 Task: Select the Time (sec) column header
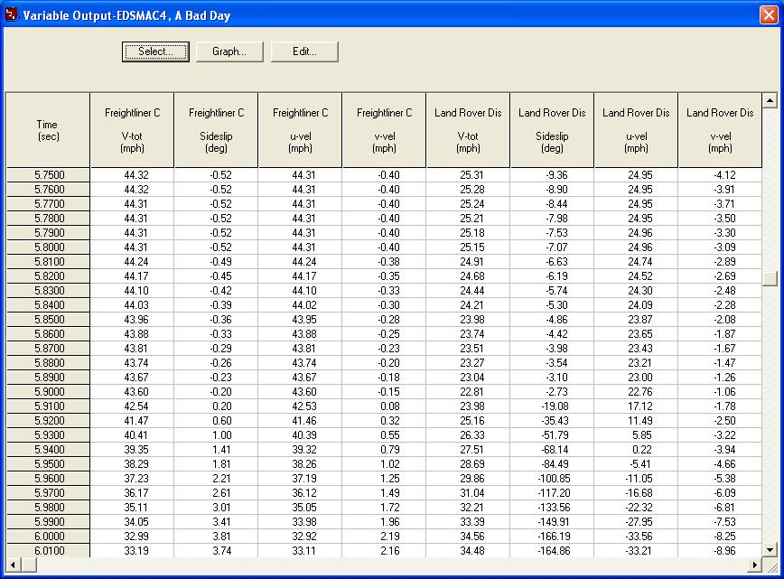tap(47, 130)
